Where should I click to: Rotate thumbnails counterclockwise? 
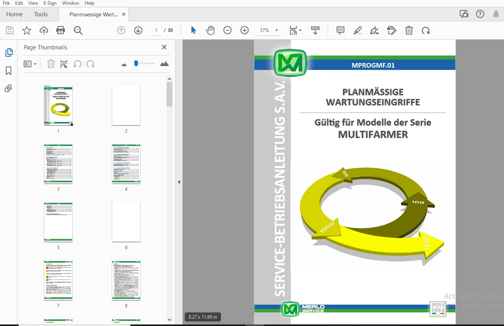(x=77, y=64)
